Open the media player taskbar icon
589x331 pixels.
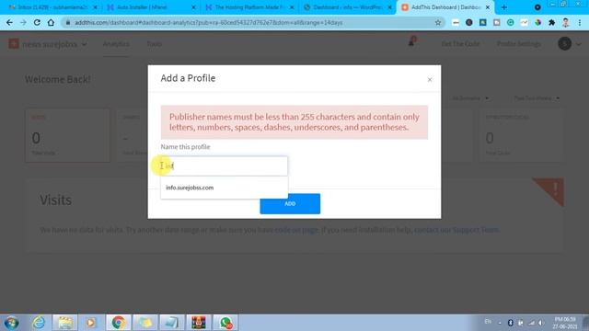point(91,323)
